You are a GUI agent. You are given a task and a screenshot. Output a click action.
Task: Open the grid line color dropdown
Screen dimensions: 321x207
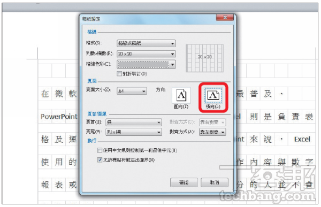coord(146,65)
